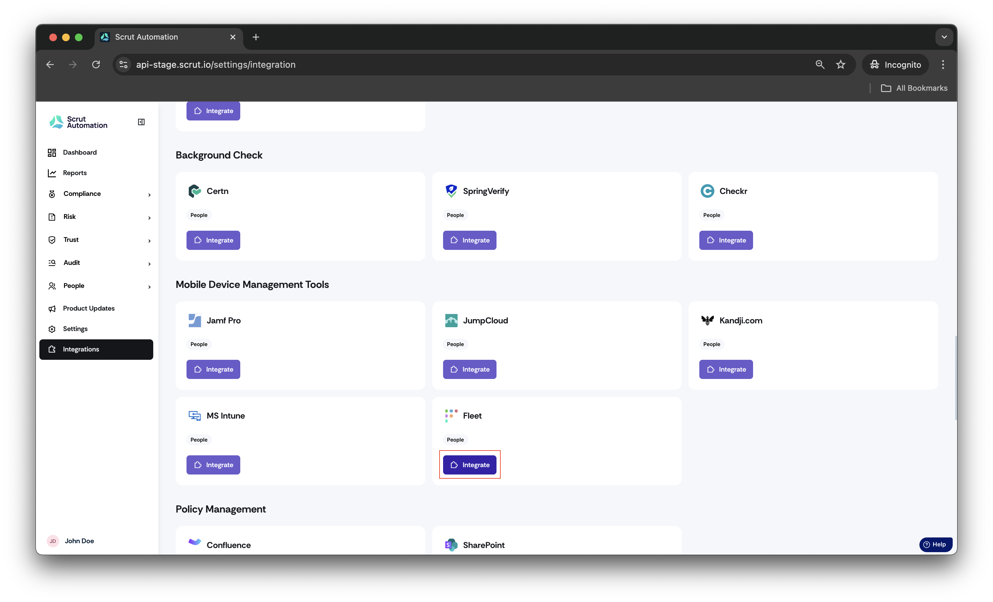Image resolution: width=993 pixels, height=602 pixels.
Task: Click the Audit search-list icon
Action: 52,263
